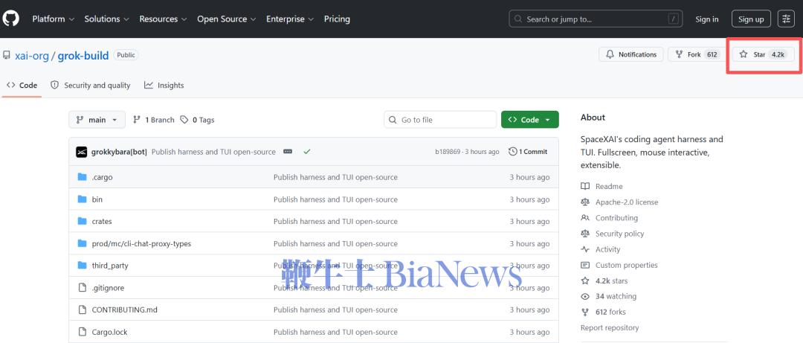Open commit hash b189869
This screenshot has height=343, width=803.
[448, 152]
